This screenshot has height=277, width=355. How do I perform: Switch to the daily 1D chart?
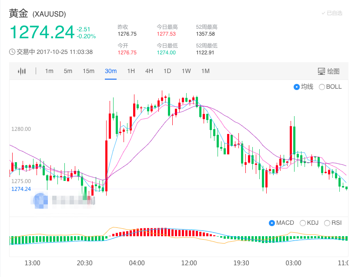167,71
